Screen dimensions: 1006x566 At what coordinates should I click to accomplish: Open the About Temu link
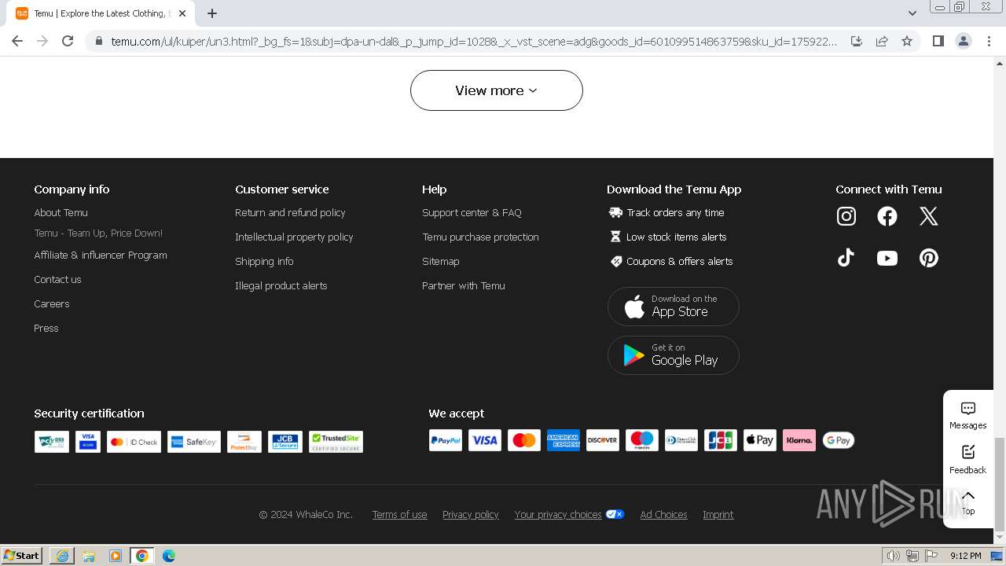click(61, 212)
